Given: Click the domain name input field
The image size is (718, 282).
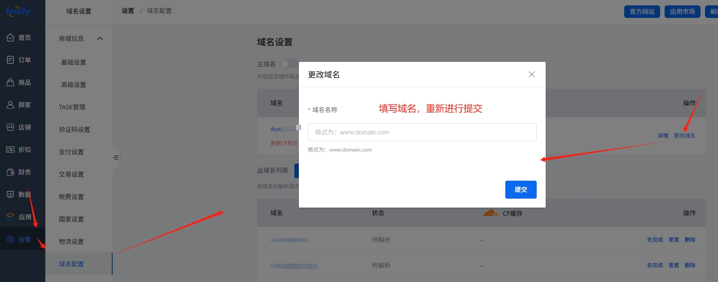Looking at the screenshot, I should click(422, 132).
